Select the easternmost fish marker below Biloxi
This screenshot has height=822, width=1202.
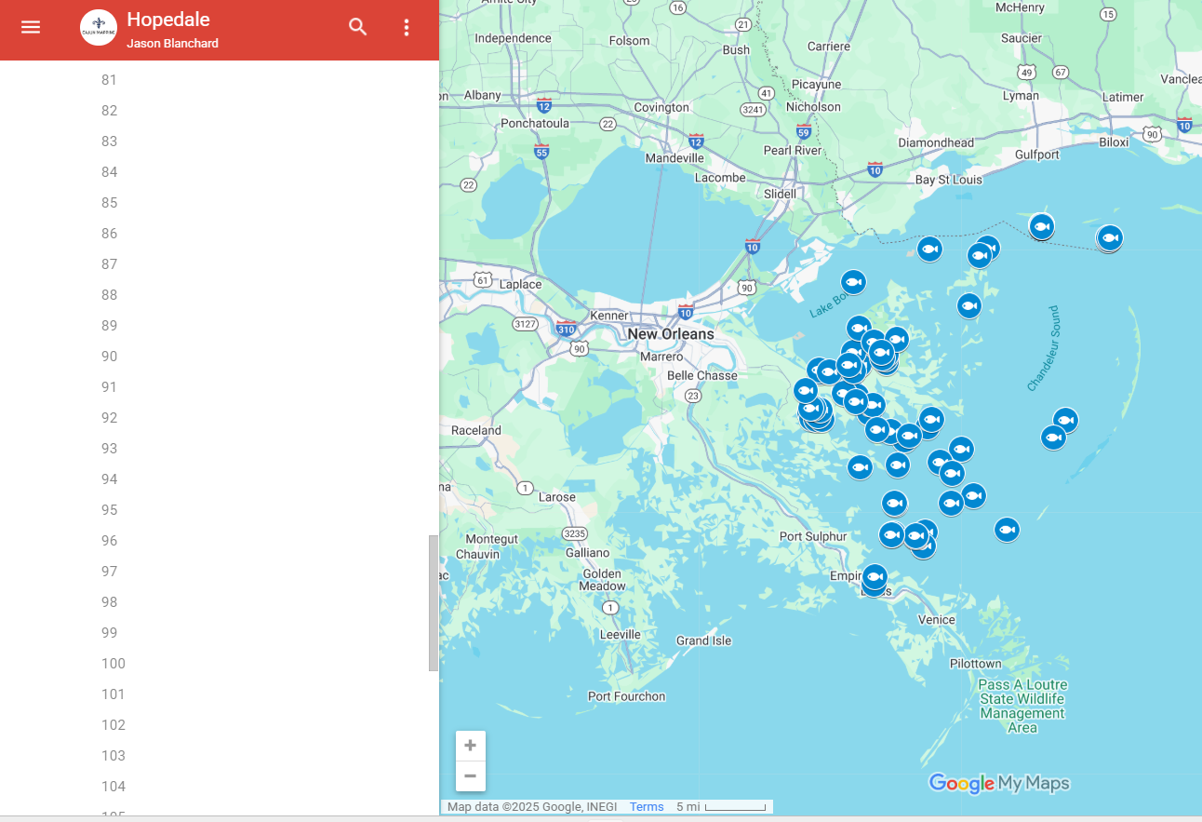click(x=1109, y=238)
